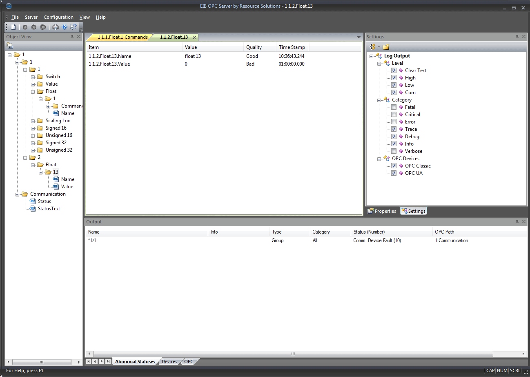Open the blue Help question mark icon

65,27
